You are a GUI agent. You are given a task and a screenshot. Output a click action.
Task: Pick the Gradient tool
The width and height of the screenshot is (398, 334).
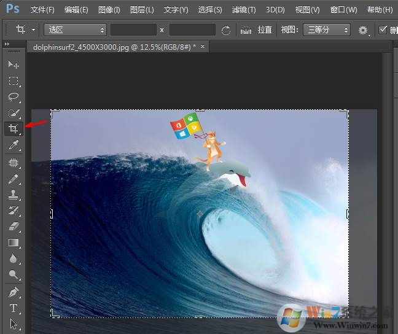click(13, 243)
